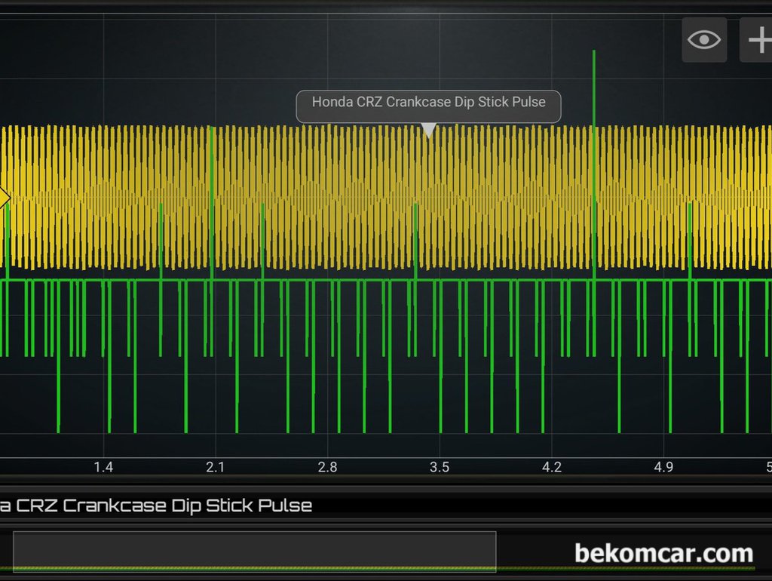This screenshot has width=772, height=581.
Task: Click the 1.4 time axis label
Action: [x=103, y=467]
